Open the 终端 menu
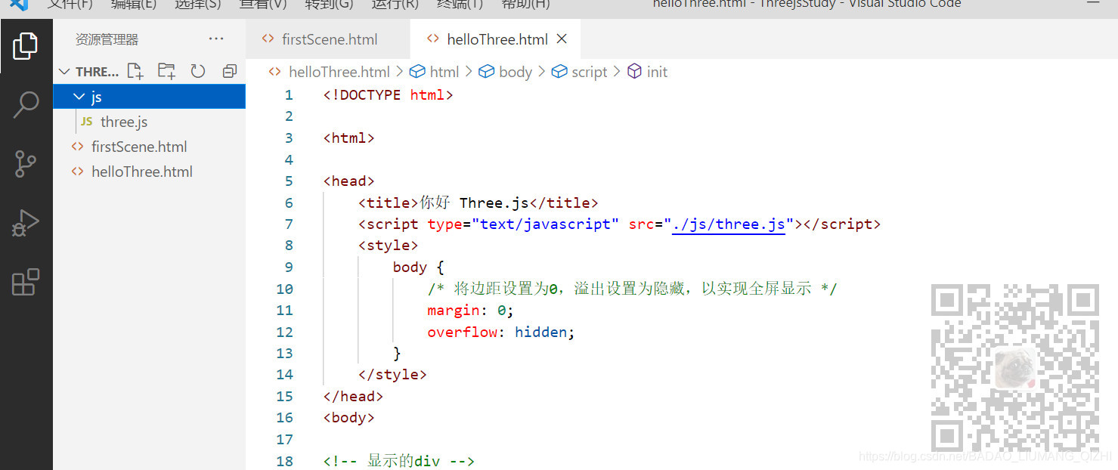 click(459, 5)
